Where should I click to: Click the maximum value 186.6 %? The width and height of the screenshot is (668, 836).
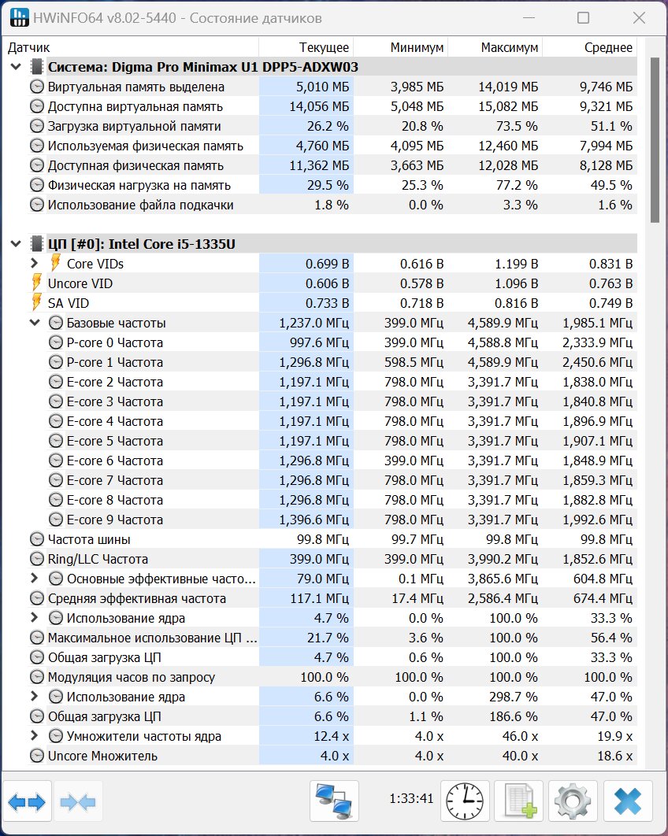click(514, 716)
